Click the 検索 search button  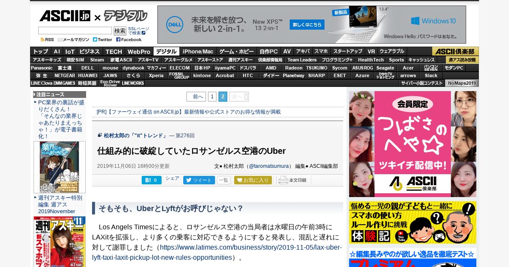coord(120,31)
